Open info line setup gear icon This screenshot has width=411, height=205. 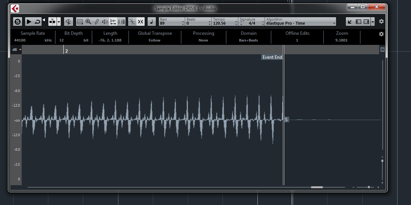[x=381, y=34]
